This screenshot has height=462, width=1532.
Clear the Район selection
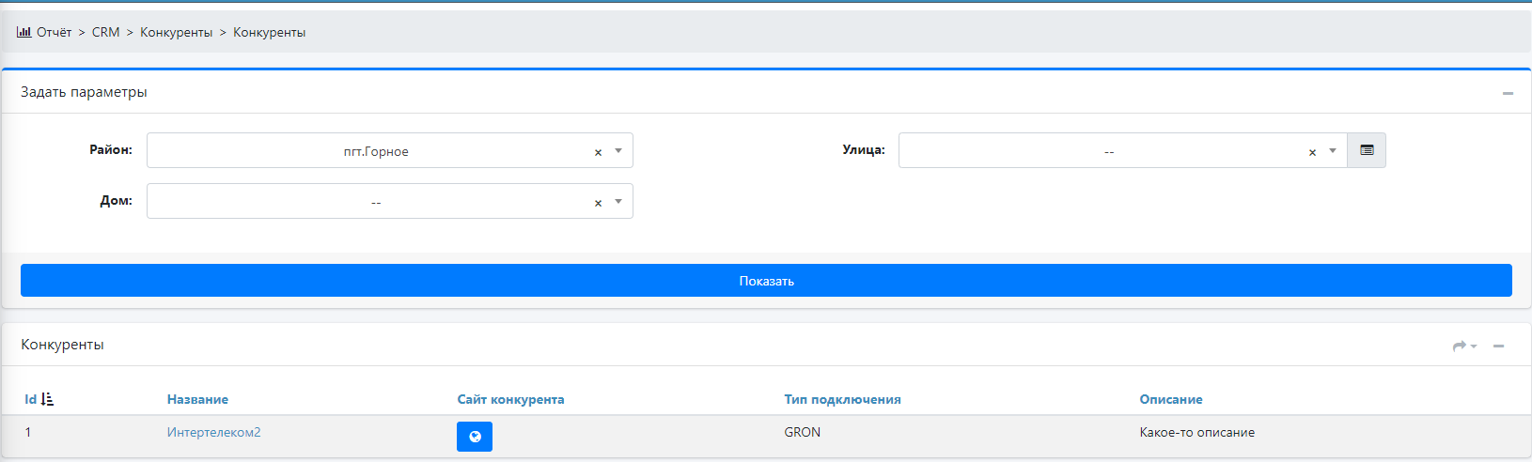598,152
